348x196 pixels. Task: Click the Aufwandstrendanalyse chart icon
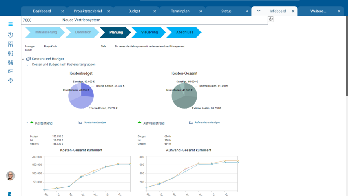click(x=191, y=122)
